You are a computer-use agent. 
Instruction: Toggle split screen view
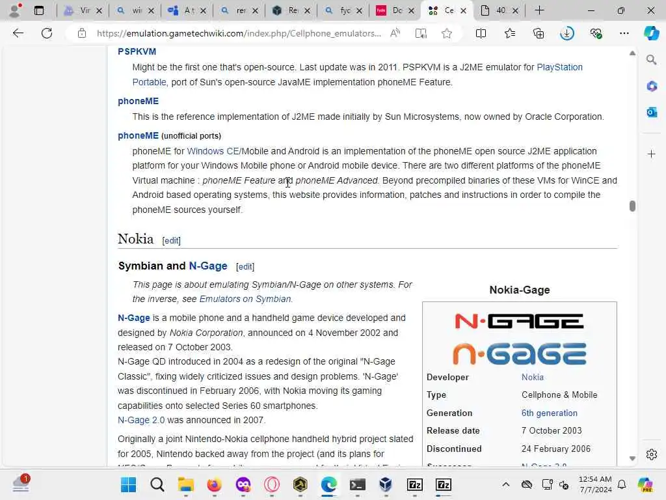[481, 33]
